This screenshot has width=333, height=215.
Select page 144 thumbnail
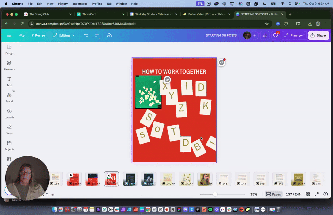(242, 179)
